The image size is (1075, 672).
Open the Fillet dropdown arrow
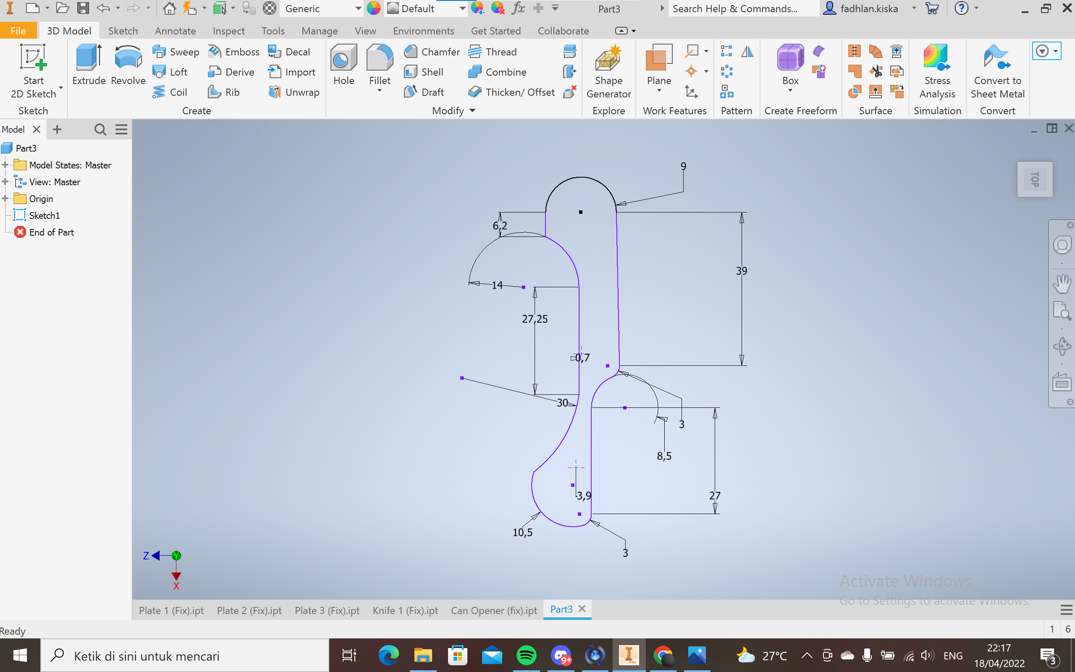point(380,91)
